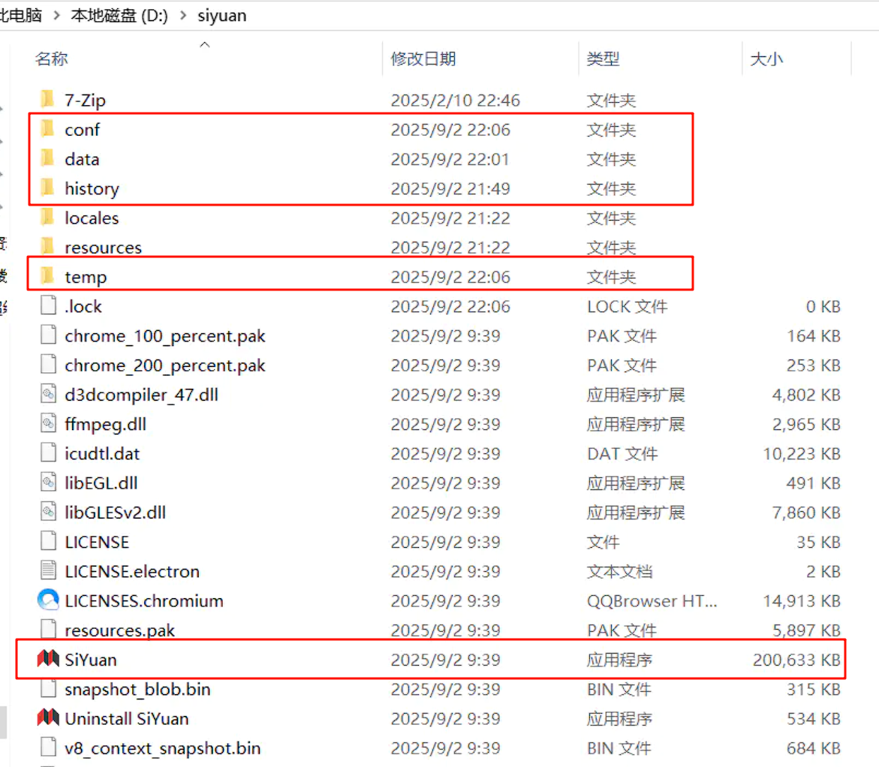This screenshot has height=767, width=879.
Task: Click the LOCK 文件 type cell
Action: coord(628,306)
